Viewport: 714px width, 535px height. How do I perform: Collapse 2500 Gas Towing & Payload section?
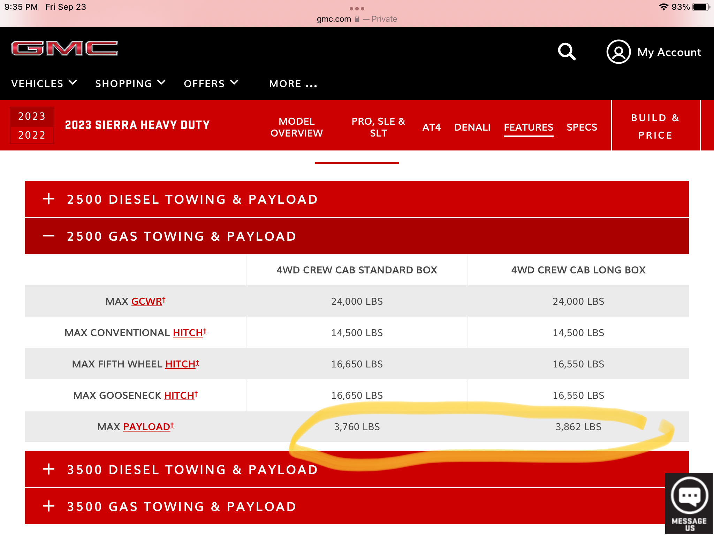coord(357,236)
